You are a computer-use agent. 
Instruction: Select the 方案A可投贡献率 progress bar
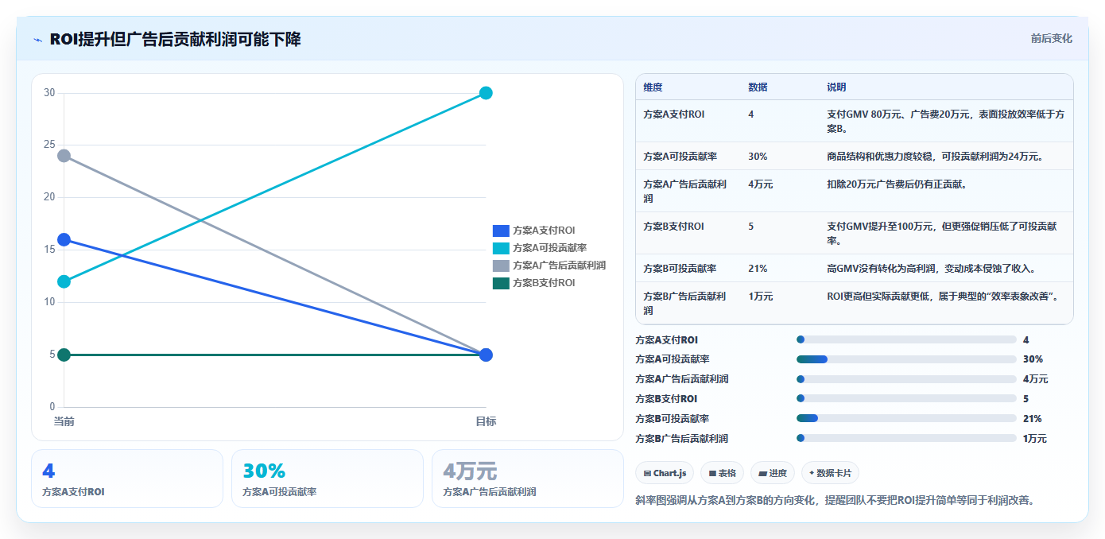pos(906,359)
